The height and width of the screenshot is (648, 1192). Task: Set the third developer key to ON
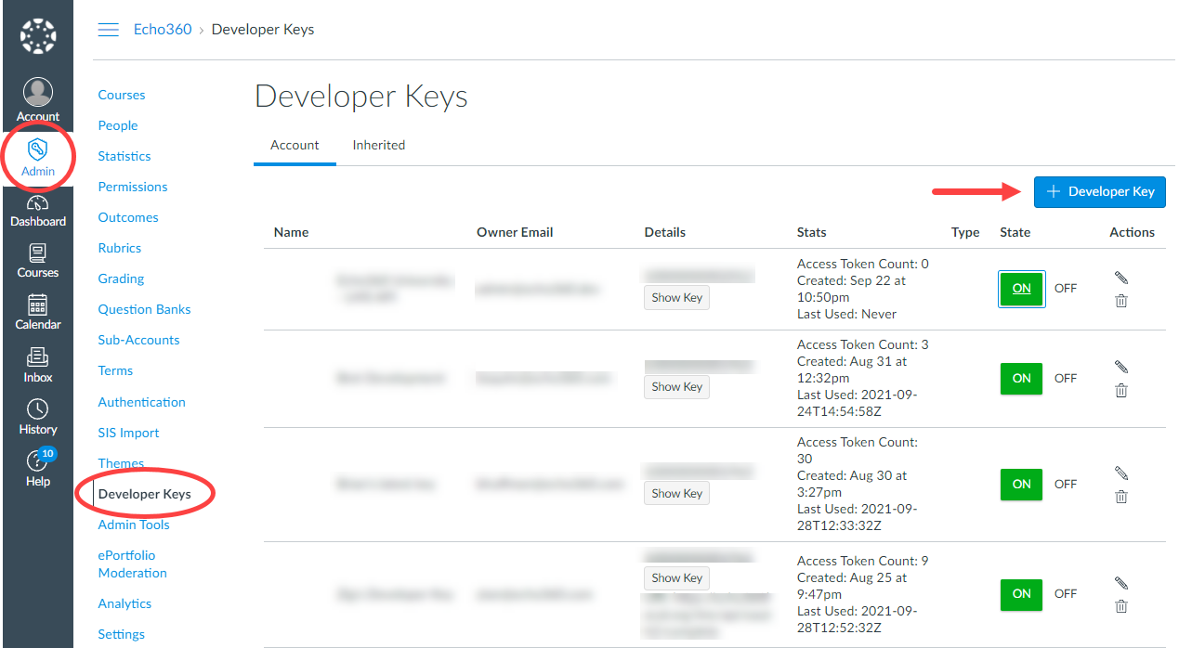[x=1021, y=485]
